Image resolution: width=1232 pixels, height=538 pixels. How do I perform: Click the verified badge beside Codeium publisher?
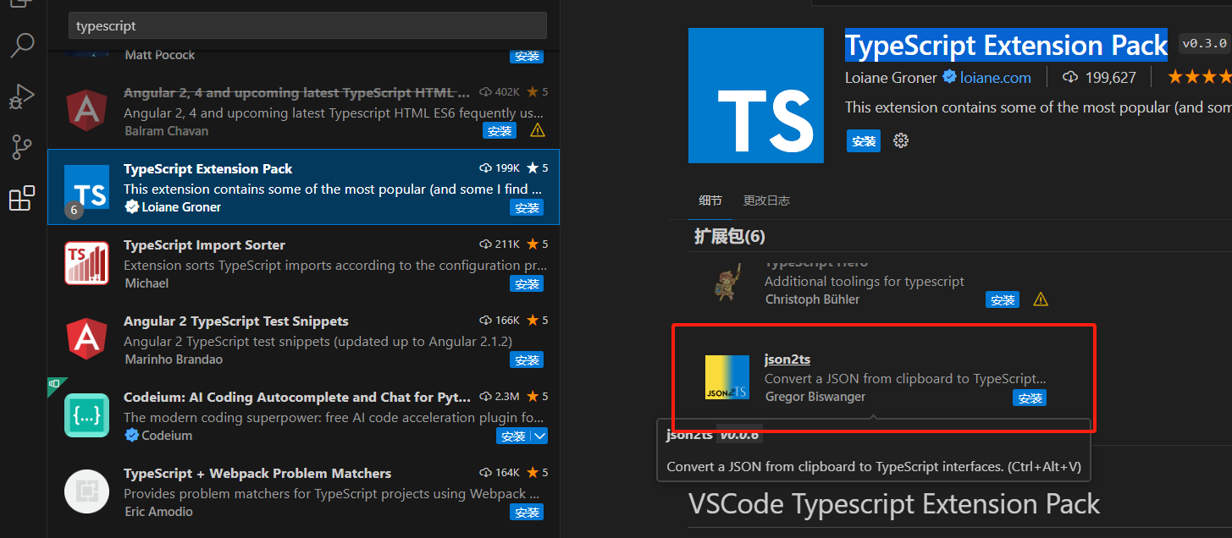click(x=131, y=436)
